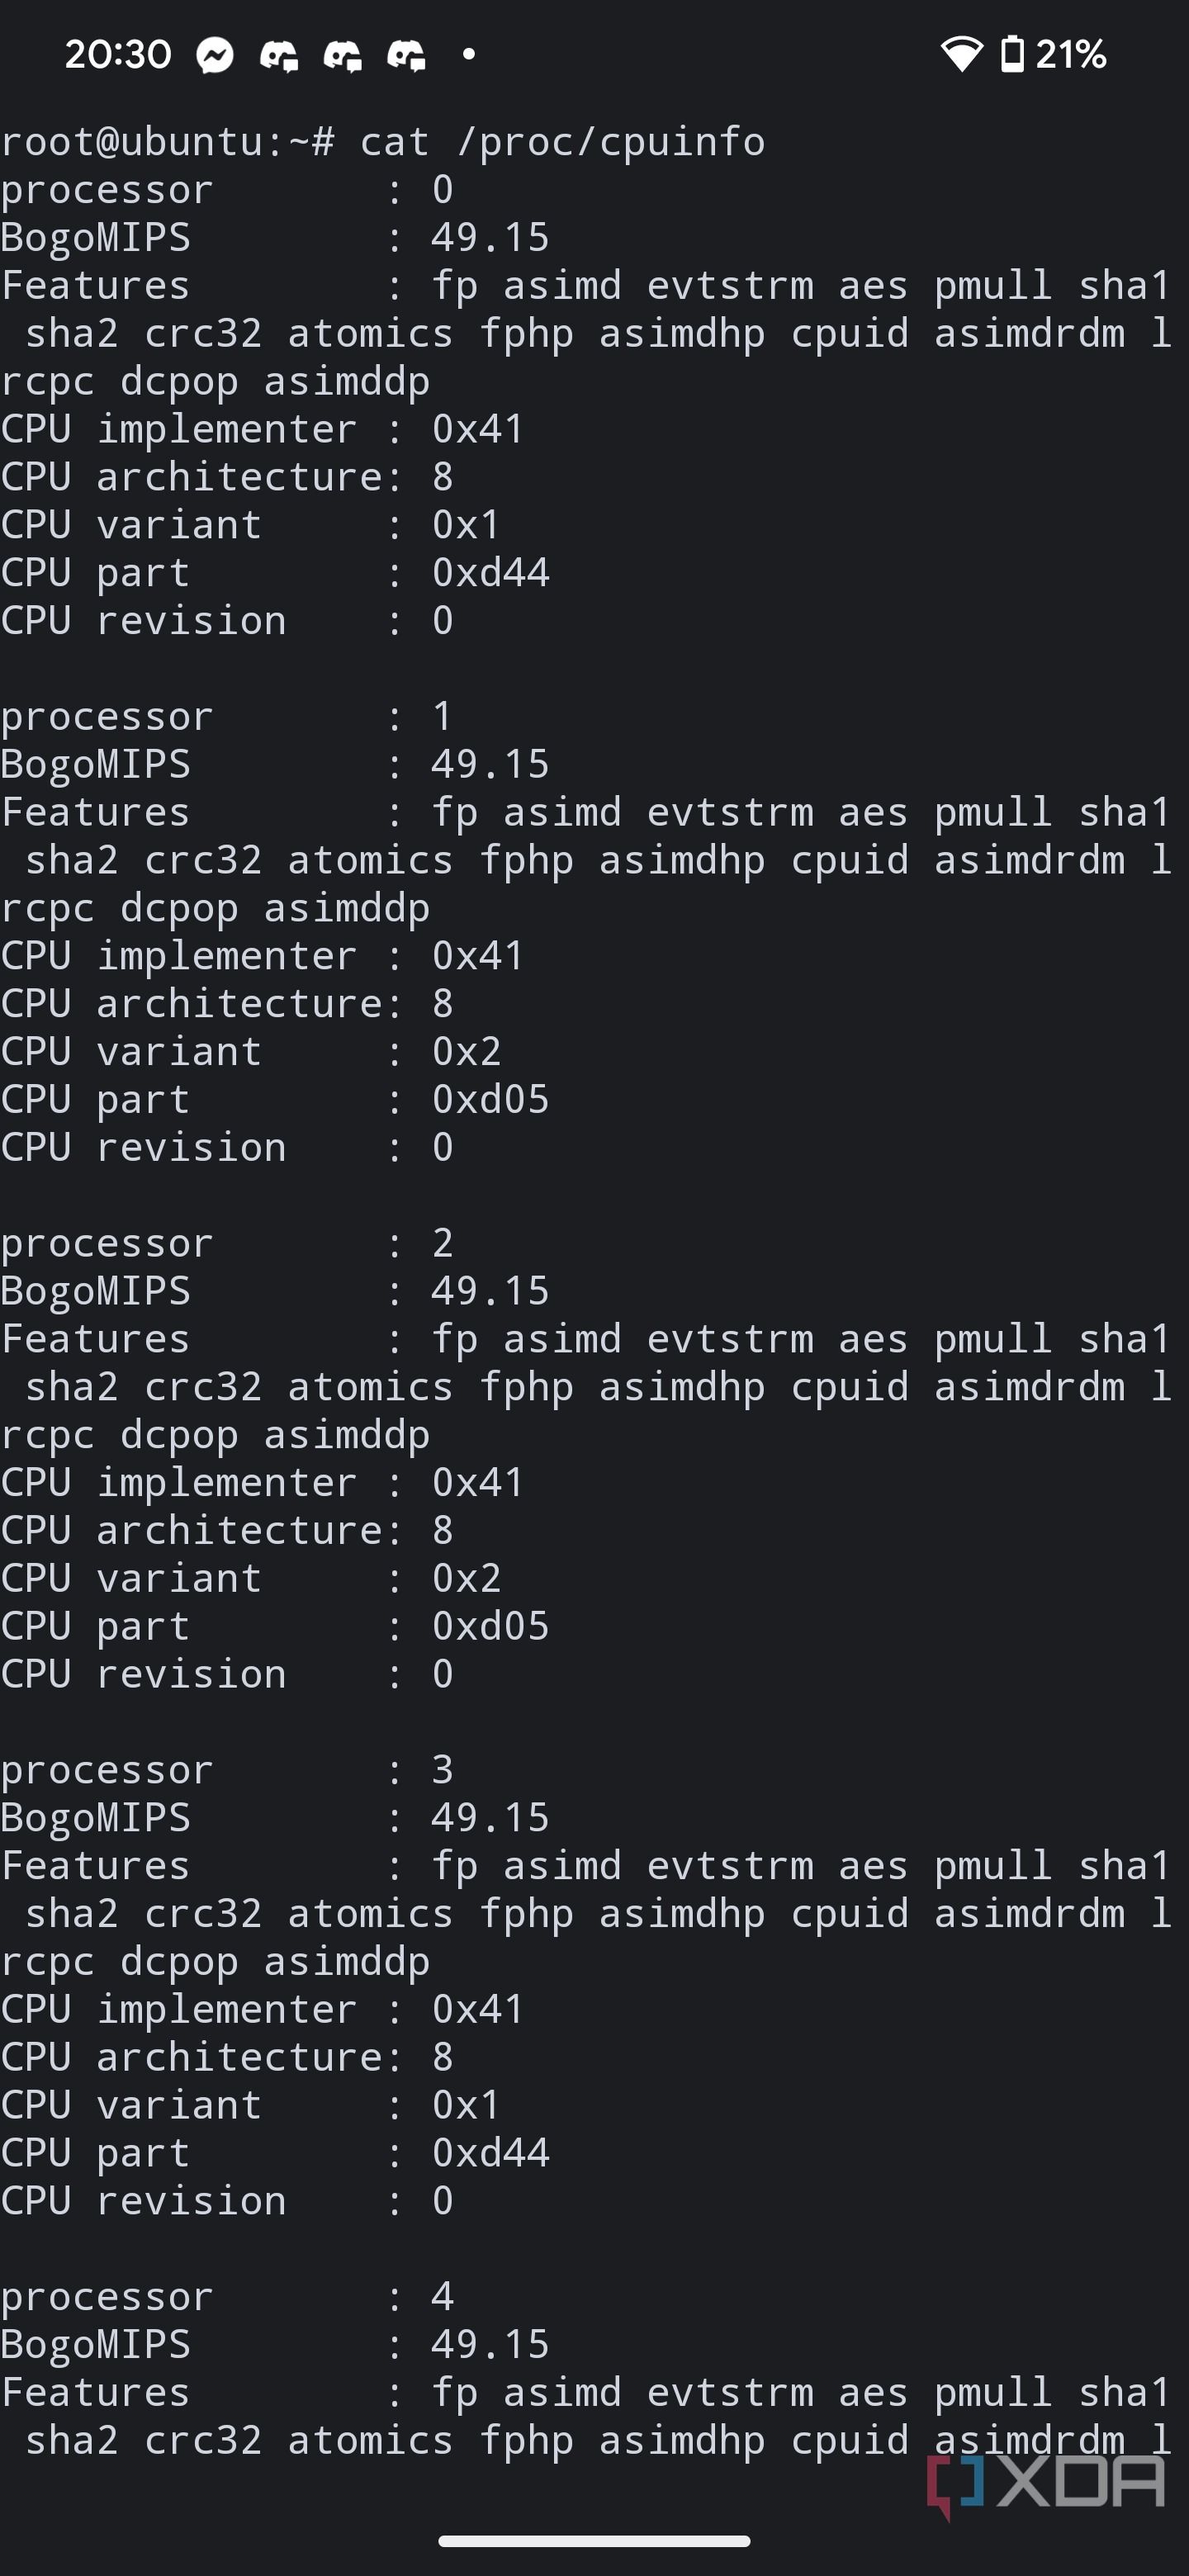This screenshot has width=1189, height=2576.
Task: Click the "processor : 1" output line
Action: coord(227,716)
